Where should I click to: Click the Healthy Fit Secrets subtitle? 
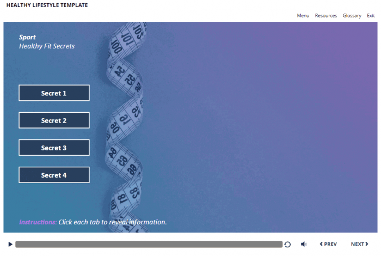47,46
